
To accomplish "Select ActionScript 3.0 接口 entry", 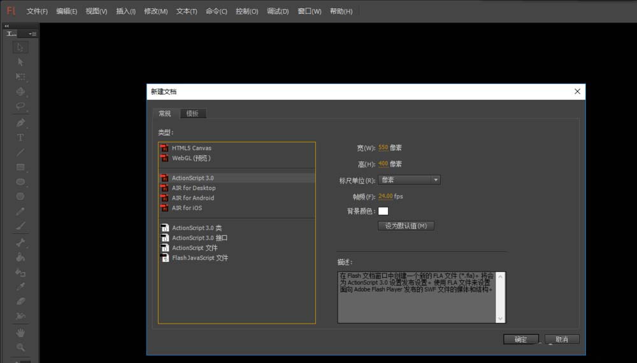I will (237, 238).
